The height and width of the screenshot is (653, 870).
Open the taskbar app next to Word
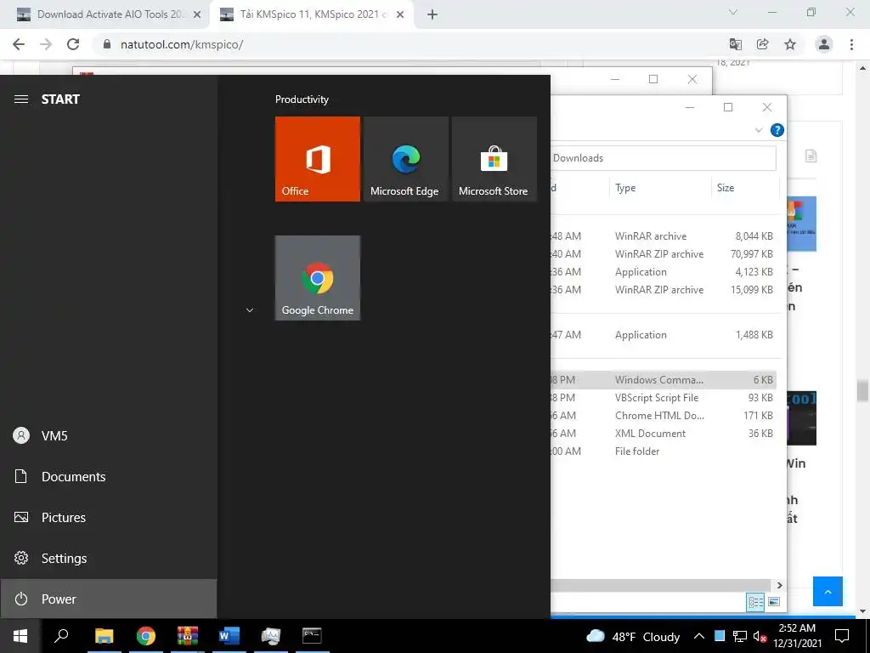click(271, 636)
